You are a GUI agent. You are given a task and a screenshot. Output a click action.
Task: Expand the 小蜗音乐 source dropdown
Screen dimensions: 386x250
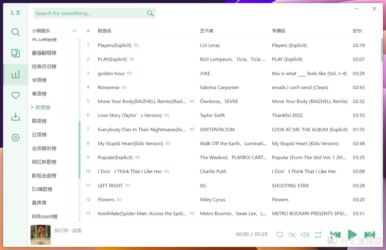74,31
